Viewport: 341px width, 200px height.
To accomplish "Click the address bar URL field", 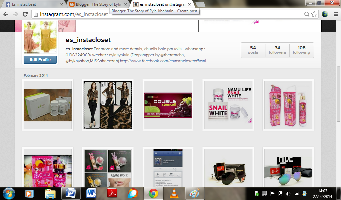I will 168,14.
